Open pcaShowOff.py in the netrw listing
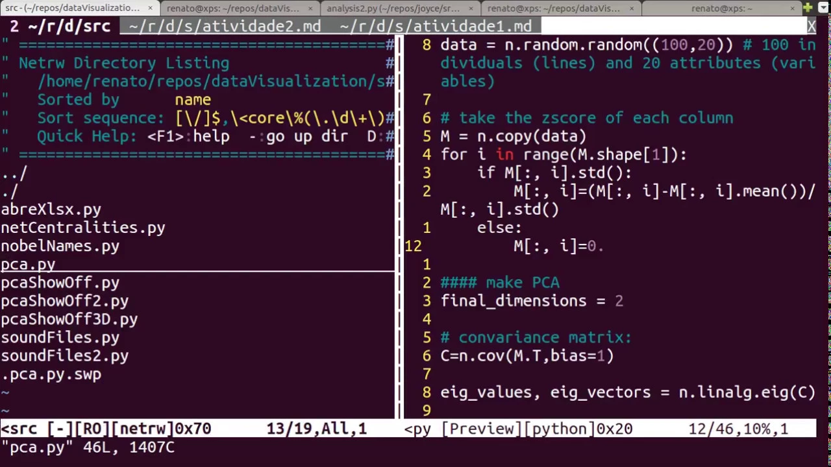This screenshot has width=831, height=467. click(x=60, y=283)
